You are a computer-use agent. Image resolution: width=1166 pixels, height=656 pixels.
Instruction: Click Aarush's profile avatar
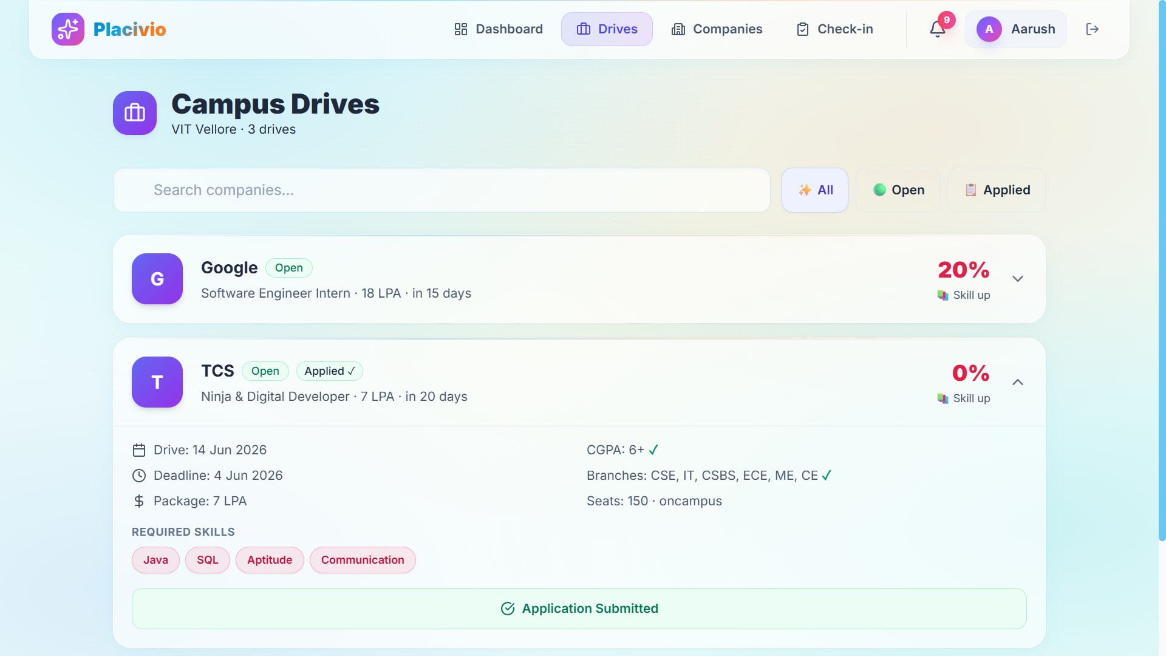point(989,29)
